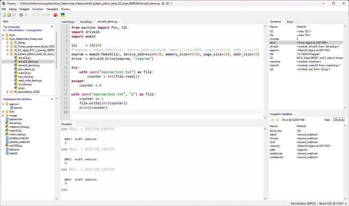Image resolution: width=349 pixels, height=206 pixels.
Task: Click the New file toolbar icon
Action: click(x=4, y=15)
